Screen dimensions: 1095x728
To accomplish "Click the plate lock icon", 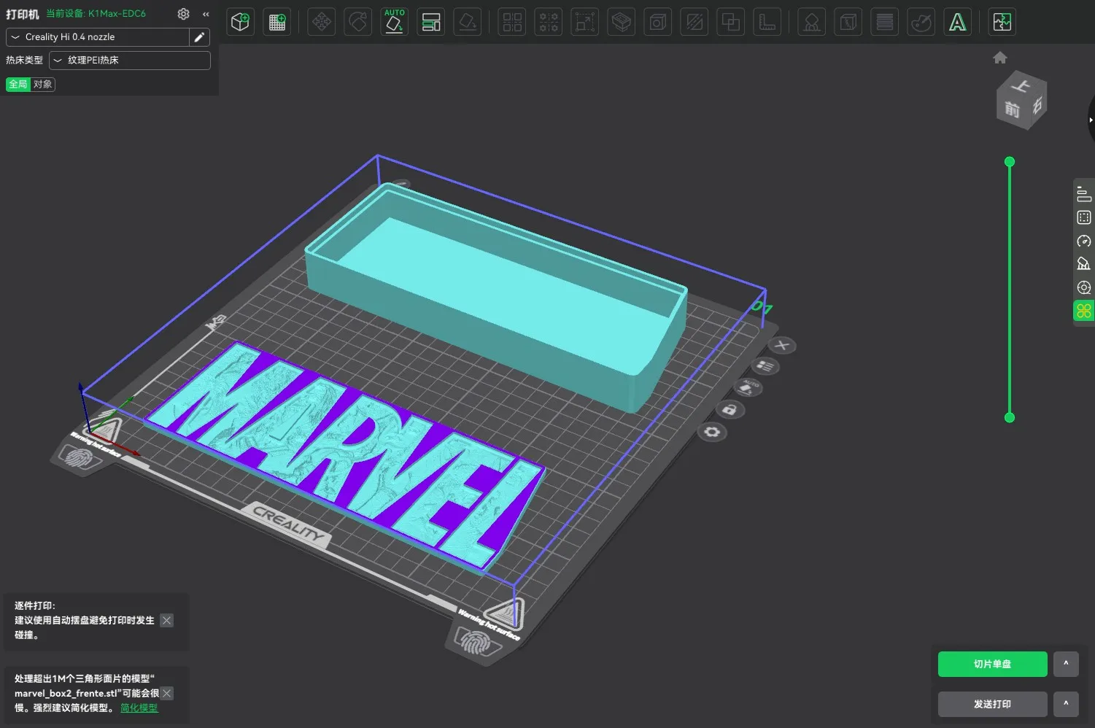I will (x=729, y=410).
